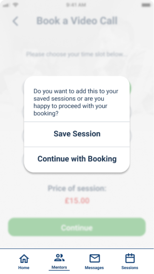
Task: Select the Mentors people icon
Action: [59, 257]
